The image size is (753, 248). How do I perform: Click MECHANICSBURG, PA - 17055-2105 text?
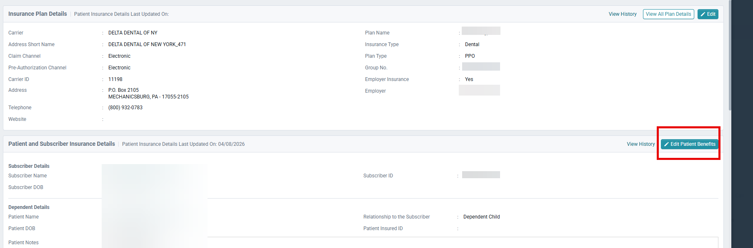[x=148, y=97]
